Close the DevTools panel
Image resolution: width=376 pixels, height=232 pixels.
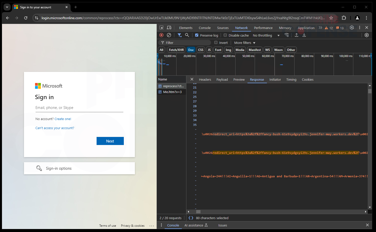click(x=367, y=27)
